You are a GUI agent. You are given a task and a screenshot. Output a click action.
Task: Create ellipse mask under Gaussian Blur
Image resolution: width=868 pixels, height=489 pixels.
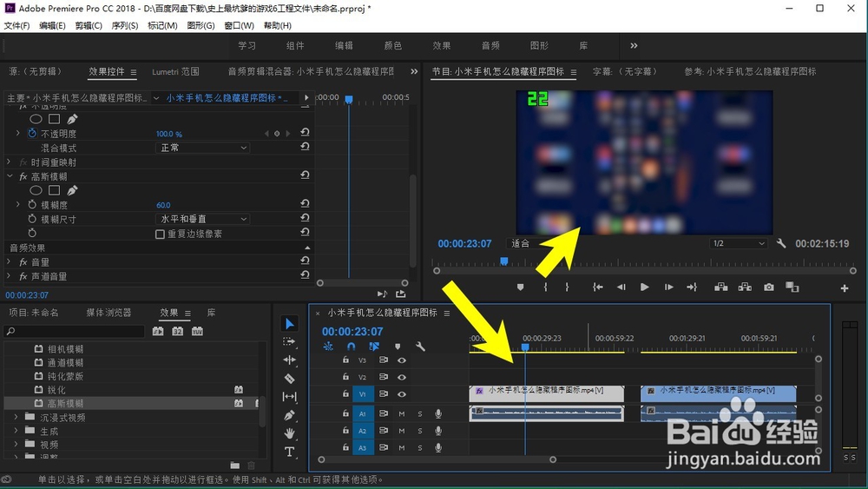tap(36, 190)
